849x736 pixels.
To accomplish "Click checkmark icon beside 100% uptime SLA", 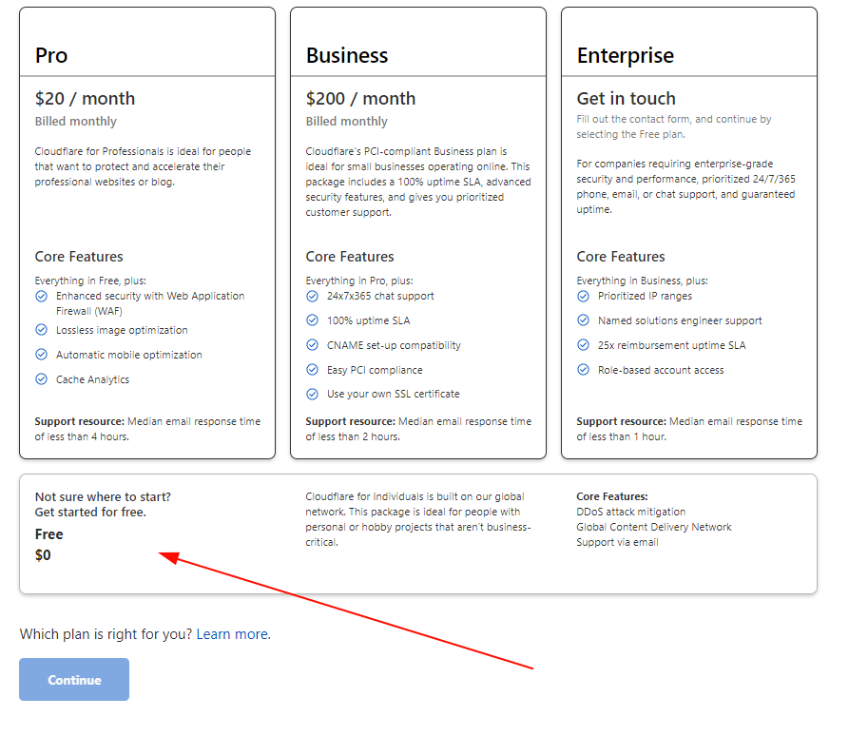I will tap(312, 320).
